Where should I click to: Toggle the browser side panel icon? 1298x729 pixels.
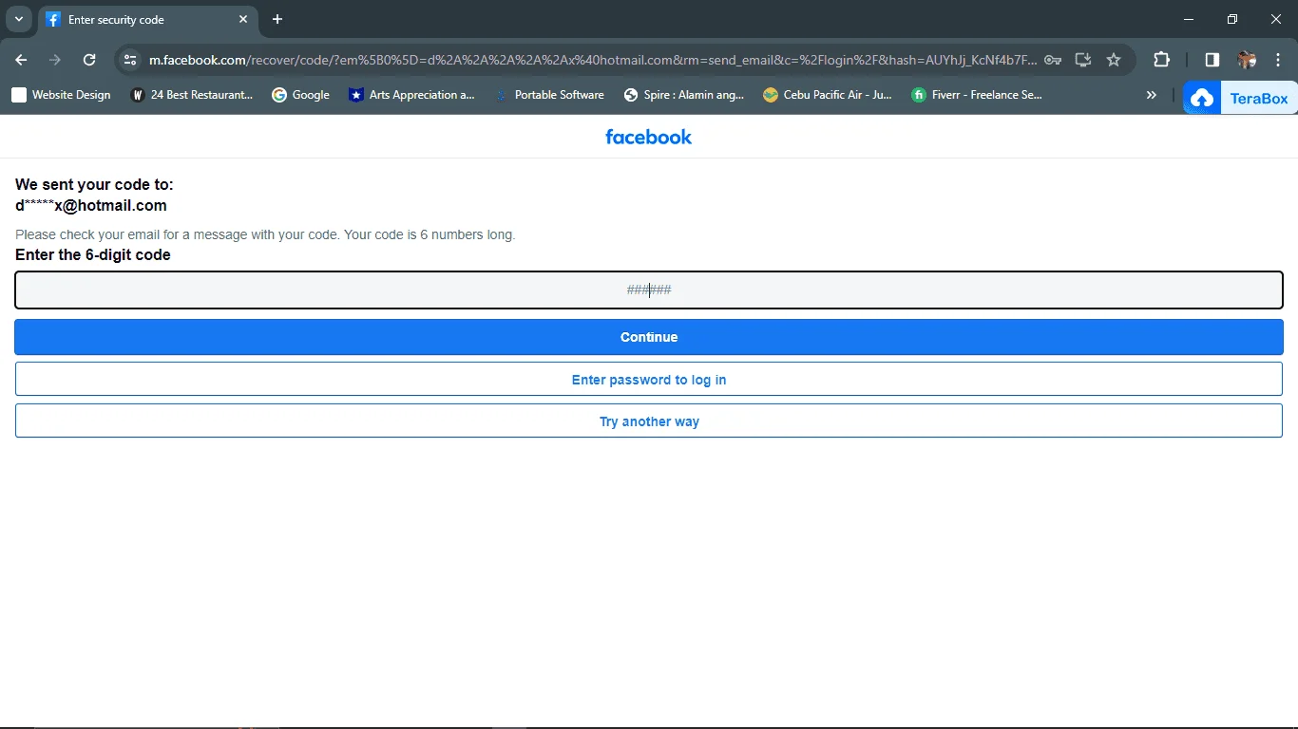[x=1212, y=60]
